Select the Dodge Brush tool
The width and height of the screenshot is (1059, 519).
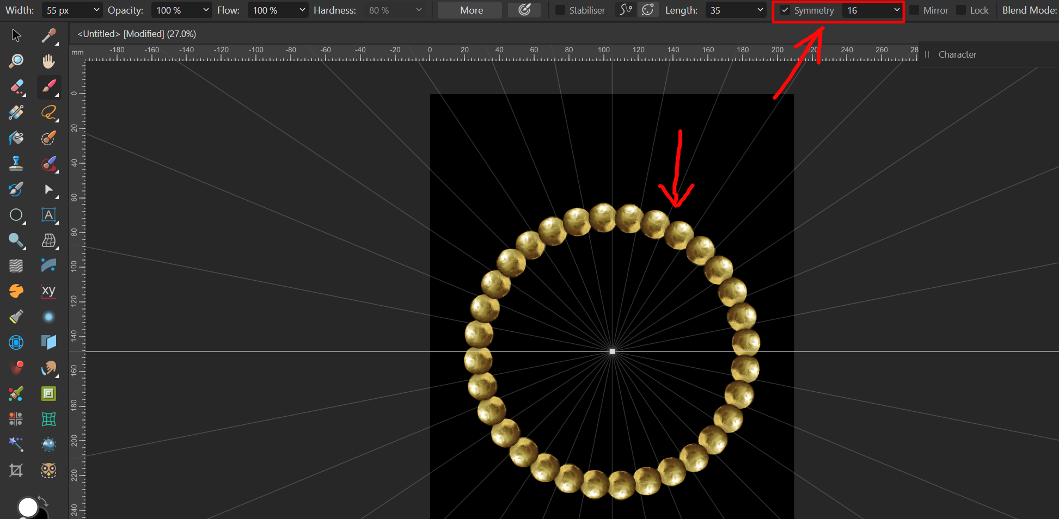click(x=16, y=240)
